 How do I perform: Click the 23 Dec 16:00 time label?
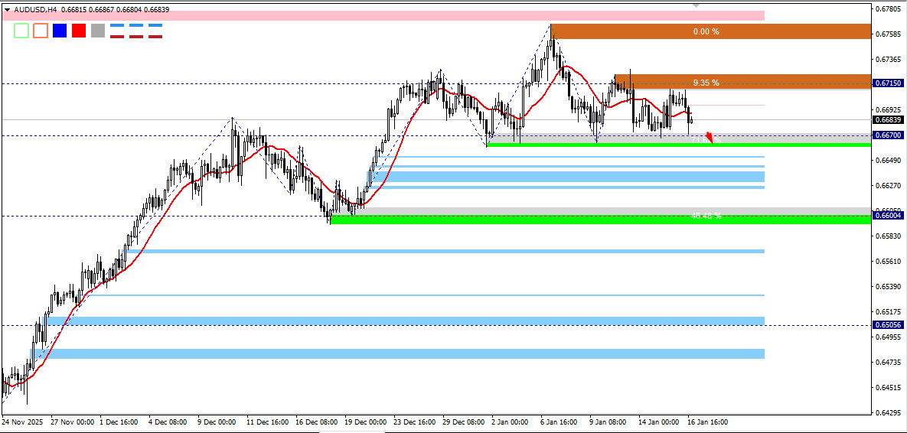(416, 422)
